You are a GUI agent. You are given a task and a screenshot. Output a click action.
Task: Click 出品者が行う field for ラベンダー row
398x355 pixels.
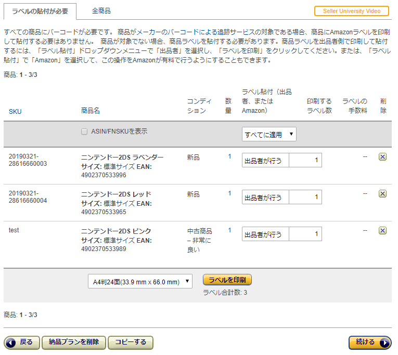coord(265,160)
